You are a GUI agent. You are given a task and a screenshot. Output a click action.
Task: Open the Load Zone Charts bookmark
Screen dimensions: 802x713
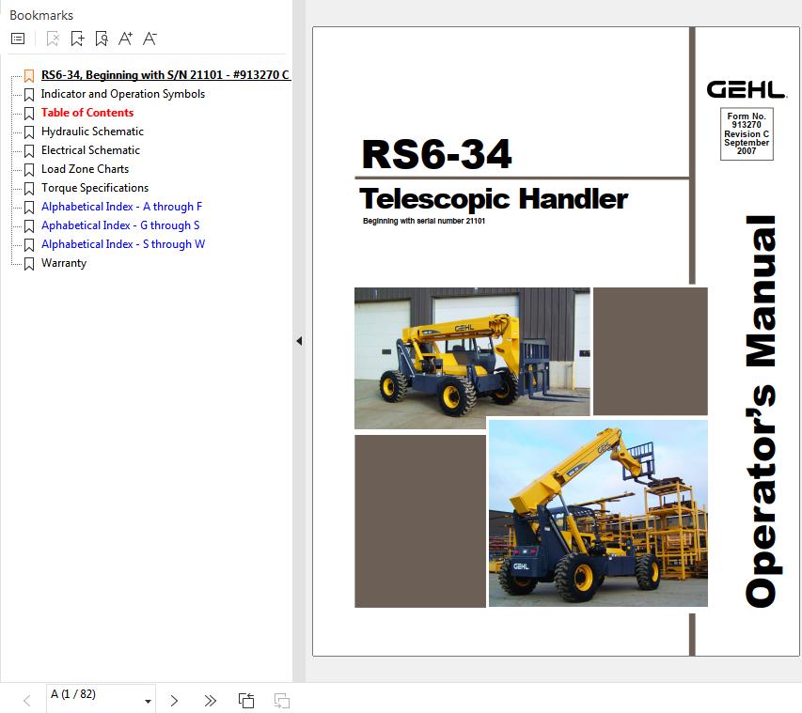click(85, 169)
